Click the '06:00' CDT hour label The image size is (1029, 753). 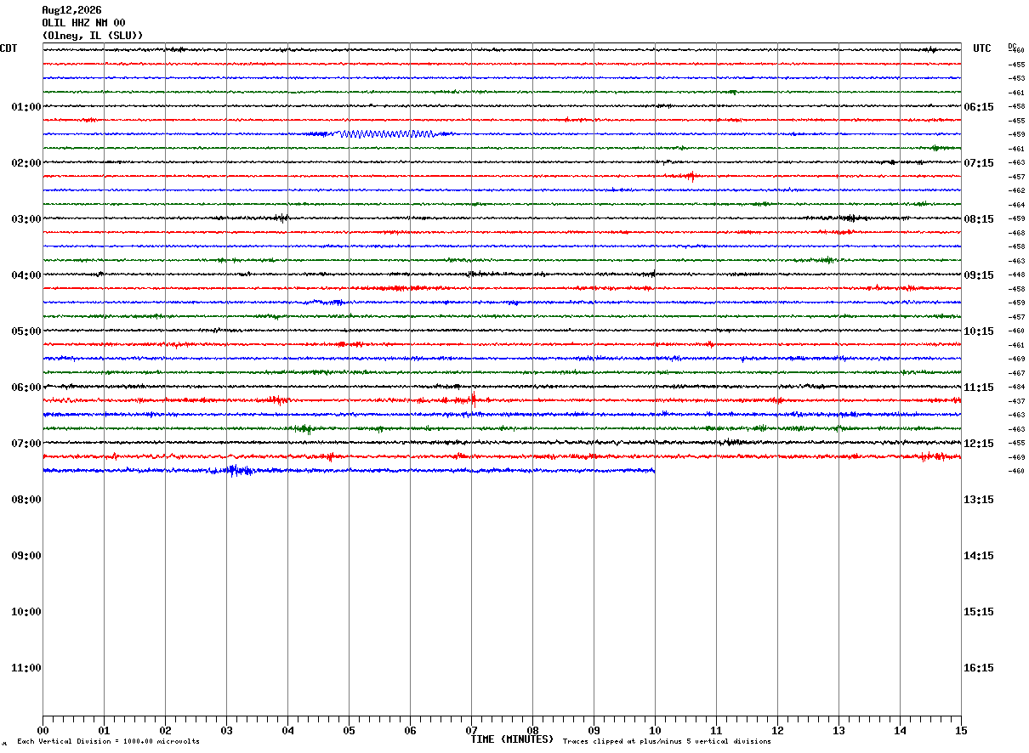26,388
